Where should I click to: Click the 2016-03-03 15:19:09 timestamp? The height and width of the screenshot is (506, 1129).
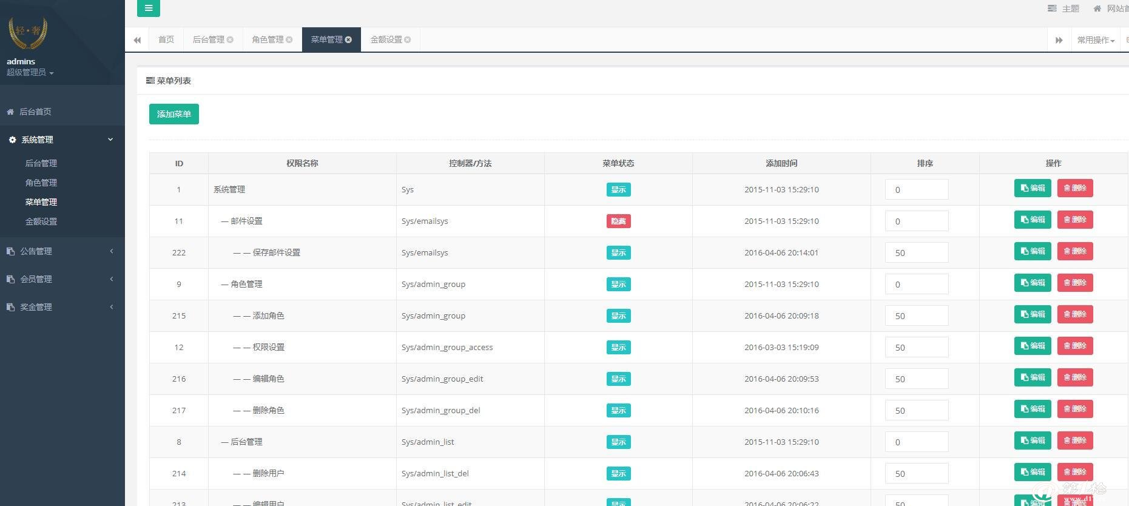781,348
